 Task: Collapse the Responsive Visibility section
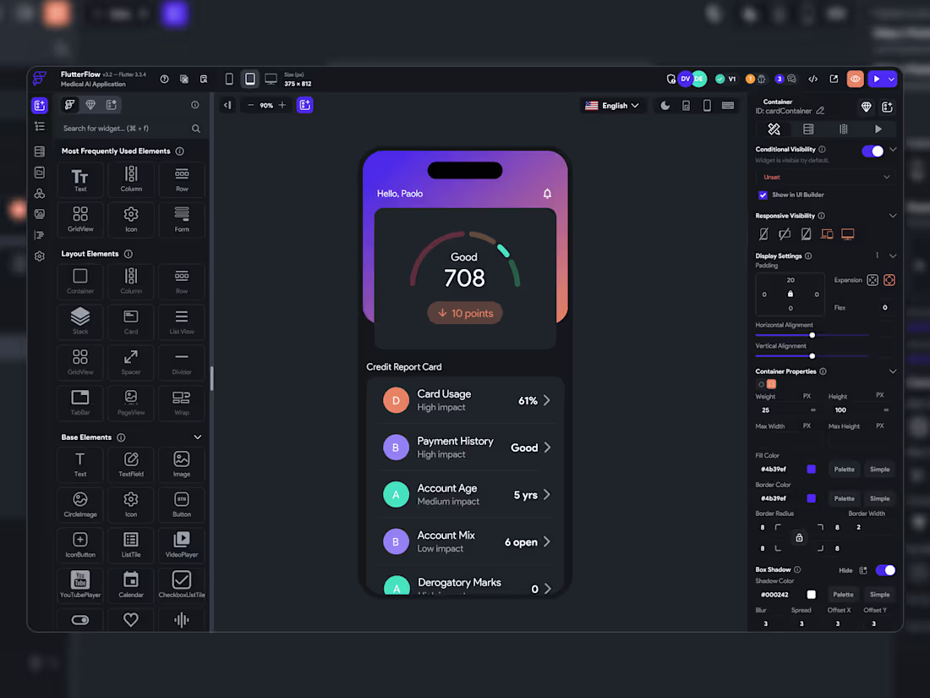[x=893, y=216]
